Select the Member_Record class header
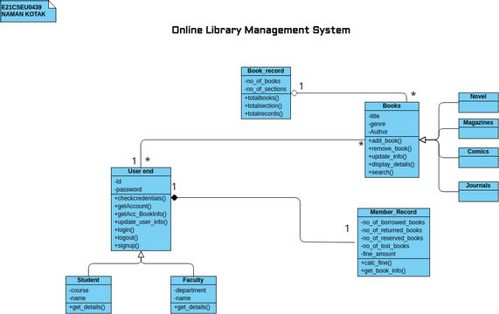Image resolution: width=499 pixels, height=314 pixels. coord(393,212)
